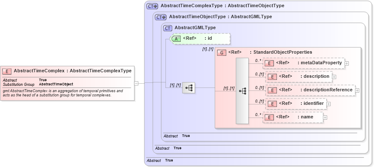Viewport: 374px width, 167px height.
Task: Click the id attribute reference label
Action: (x=198, y=38)
